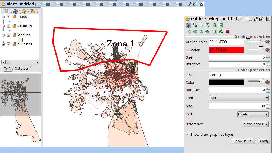Screen dimensions: 272x153
Task: Open the Unit dropdown set to Pixels
Action: pyautogui.click(x=253, y=114)
